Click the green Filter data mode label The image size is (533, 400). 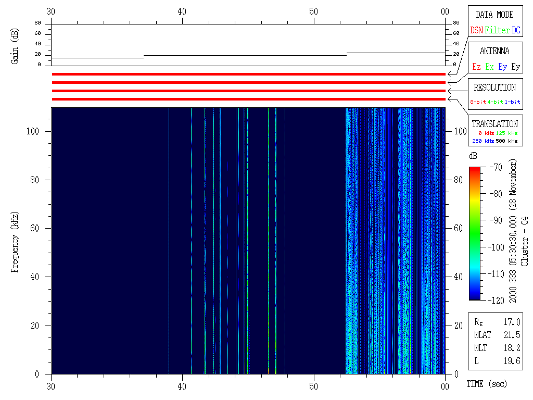click(497, 31)
